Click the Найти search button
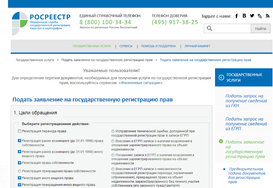273x188 pixels. coord(260,29)
